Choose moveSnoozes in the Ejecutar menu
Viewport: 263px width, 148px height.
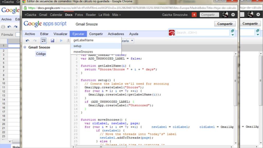tap(83, 52)
